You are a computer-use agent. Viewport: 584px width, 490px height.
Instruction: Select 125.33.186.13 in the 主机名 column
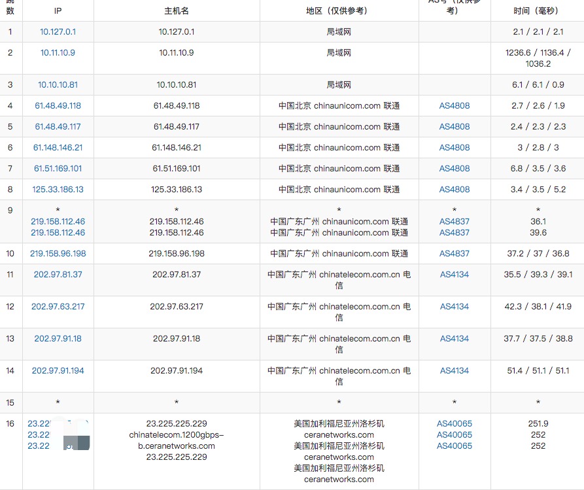pyautogui.click(x=177, y=189)
